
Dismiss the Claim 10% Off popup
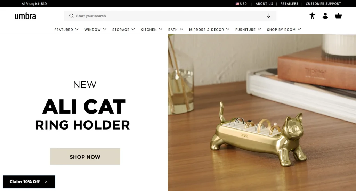point(46,182)
